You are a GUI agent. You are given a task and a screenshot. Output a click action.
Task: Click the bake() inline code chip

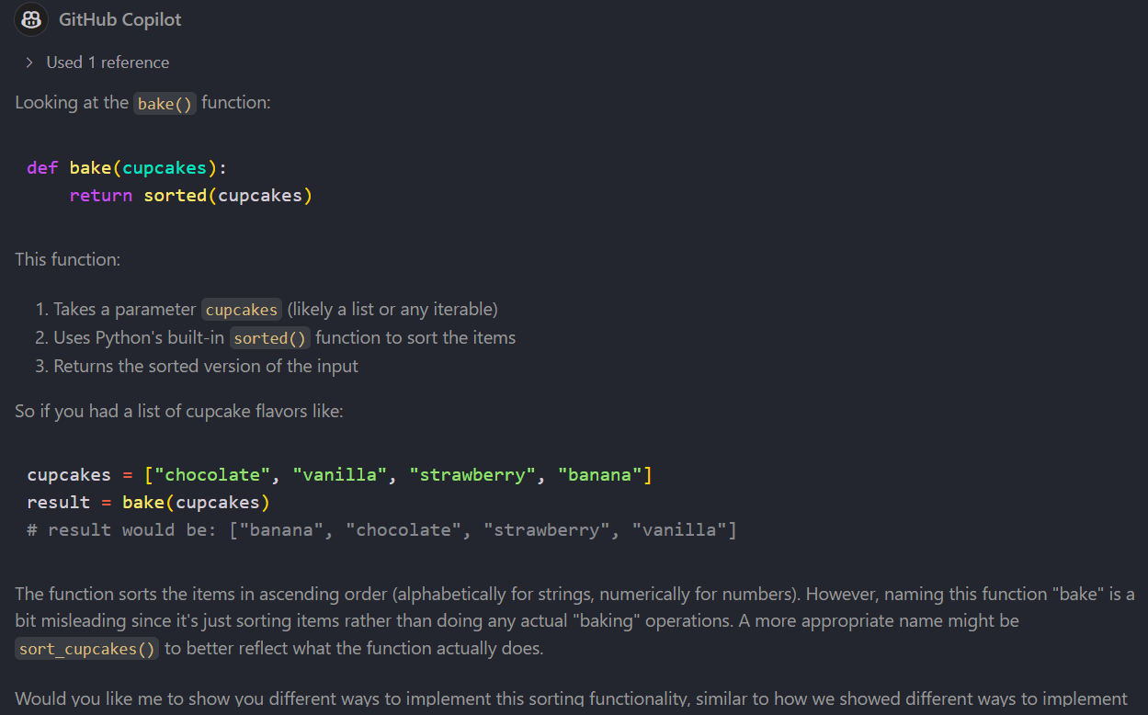165,103
